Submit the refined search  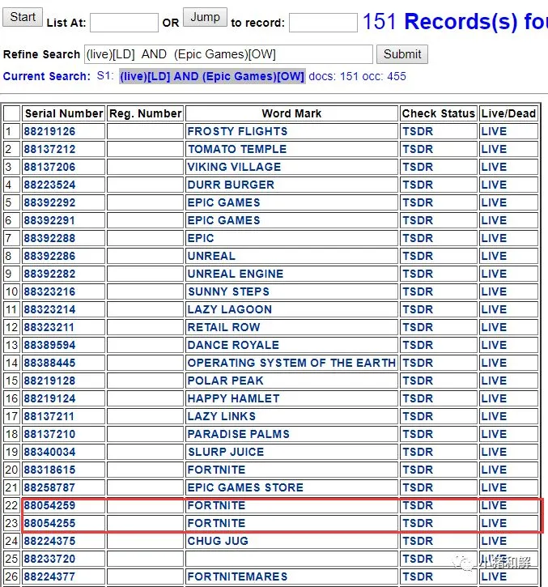click(x=402, y=54)
